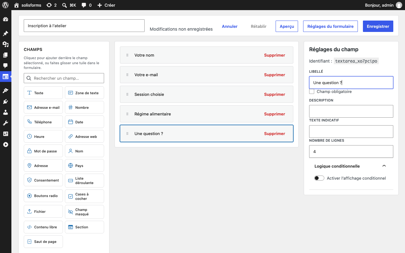Add a Cases à cocher field
Viewport: 405px width, 253px height.
pyautogui.click(x=84, y=196)
